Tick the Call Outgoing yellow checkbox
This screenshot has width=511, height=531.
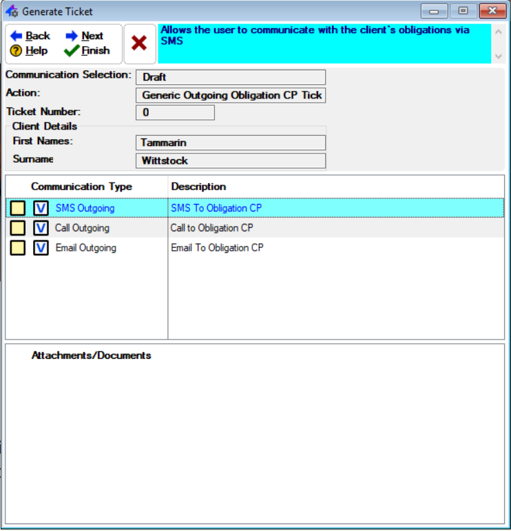pyautogui.click(x=18, y=228)
